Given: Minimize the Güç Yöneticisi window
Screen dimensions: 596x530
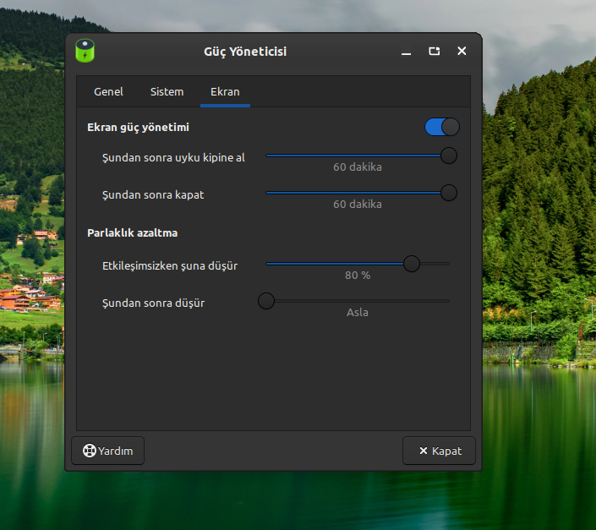Looking at the screenshot, I should click(407, 52).
